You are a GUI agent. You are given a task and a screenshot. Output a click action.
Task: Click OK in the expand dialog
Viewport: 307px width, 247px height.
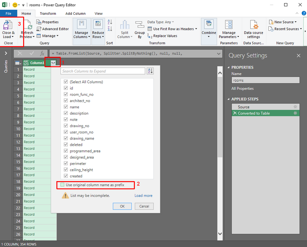122,206
